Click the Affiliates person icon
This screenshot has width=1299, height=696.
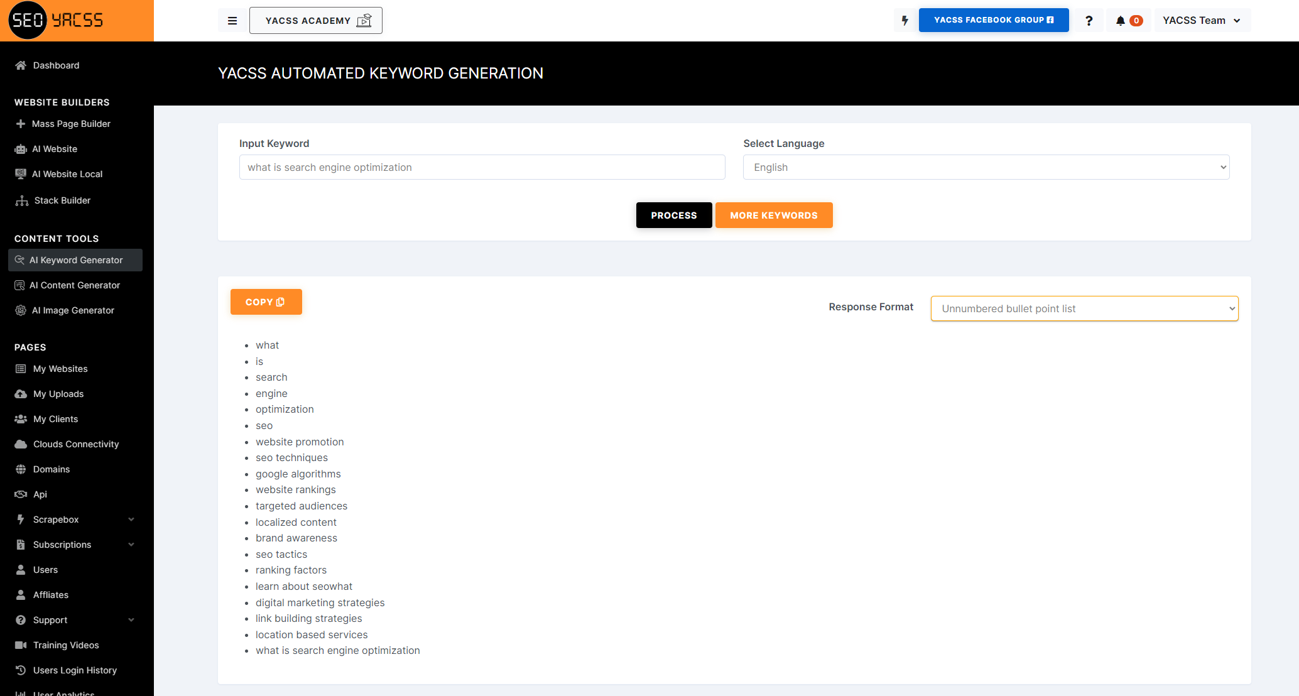tap(21, 595)
